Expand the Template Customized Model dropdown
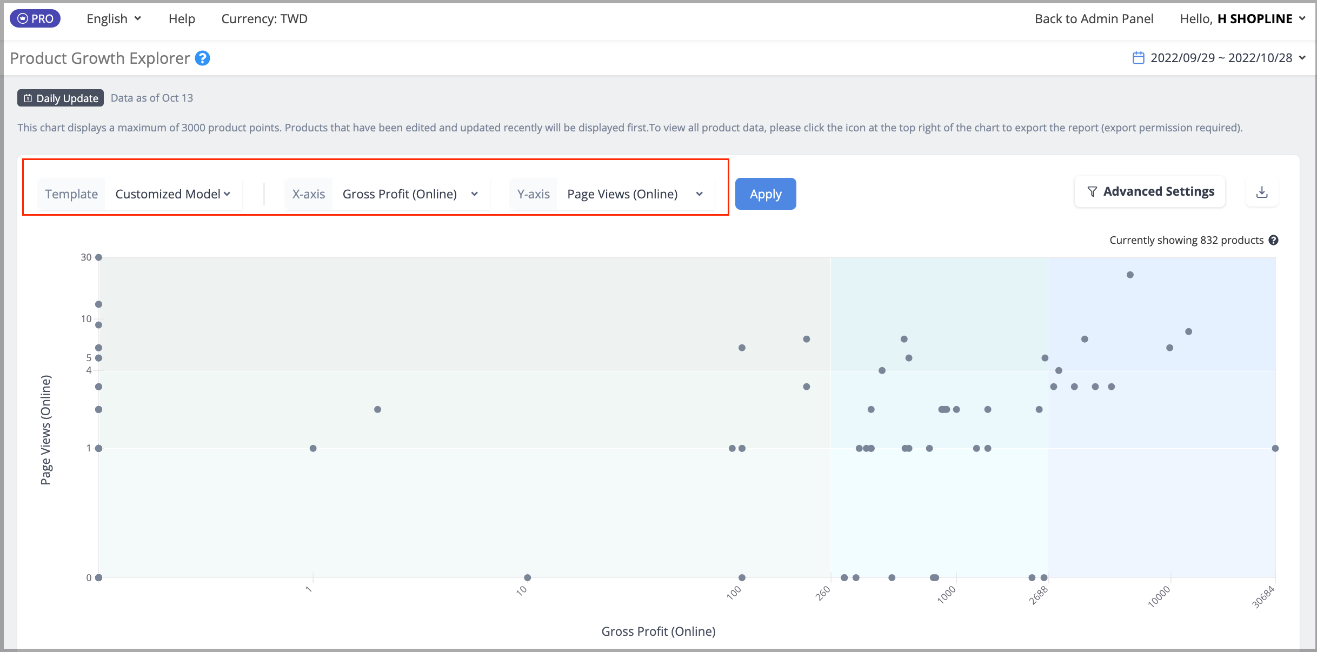The image size is (1317, 652). coord(173,194)
